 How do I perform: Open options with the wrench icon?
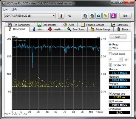click(105, 16)
